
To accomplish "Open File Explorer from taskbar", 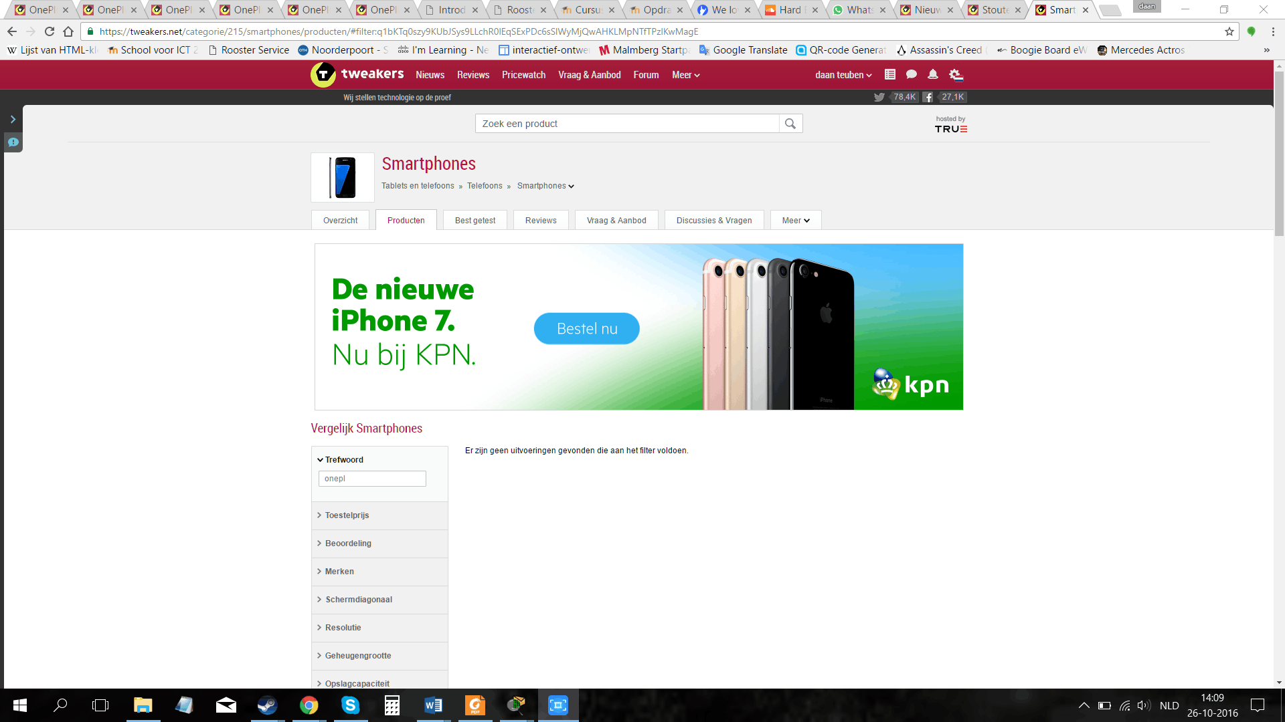I will click(x=143, y=705).
